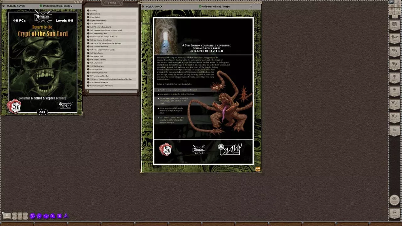Open story entry 1.05 Fountain of Balance
Screen dimensions: 402x226
pyautogui.click(x=112, y=46)
